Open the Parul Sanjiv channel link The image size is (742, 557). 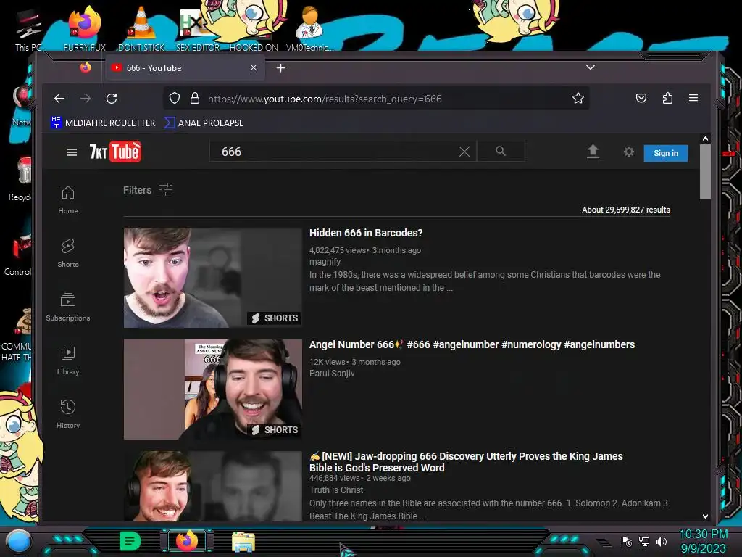(332, 374)
